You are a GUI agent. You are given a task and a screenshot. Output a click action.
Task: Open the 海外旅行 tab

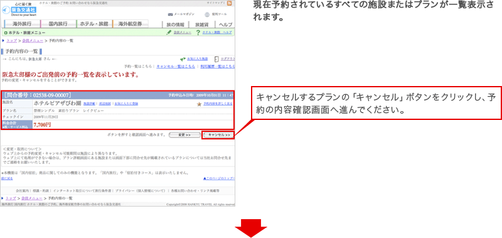coord(22,24)
